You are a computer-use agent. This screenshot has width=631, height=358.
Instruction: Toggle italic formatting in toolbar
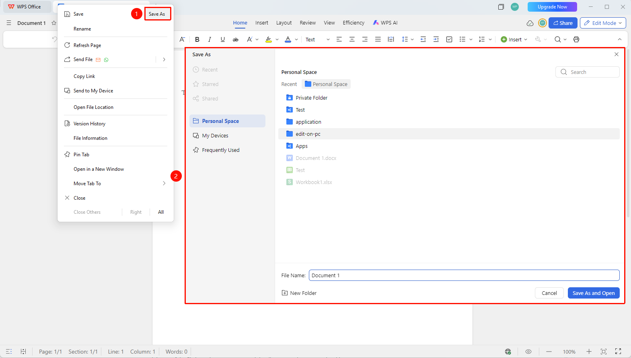210,39
